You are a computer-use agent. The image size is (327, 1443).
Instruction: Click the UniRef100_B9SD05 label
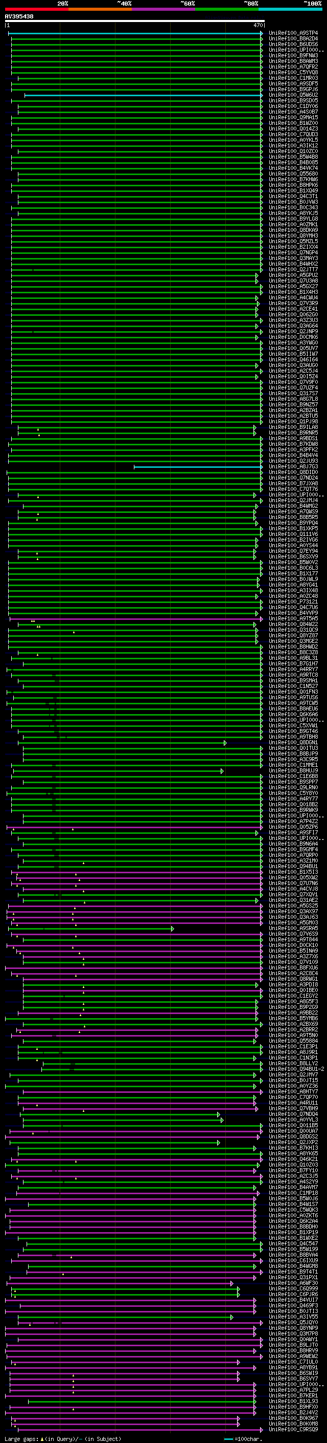(x=293, y=101)
